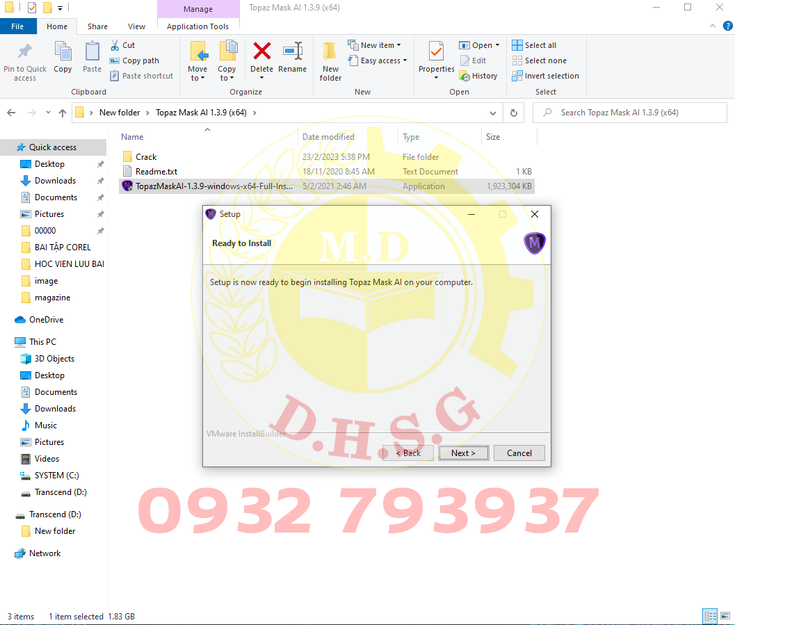Open the Copy to menu

coord(226,61)
